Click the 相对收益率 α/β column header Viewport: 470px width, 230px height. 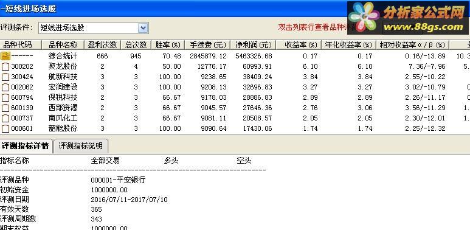[x=412, y=45]
